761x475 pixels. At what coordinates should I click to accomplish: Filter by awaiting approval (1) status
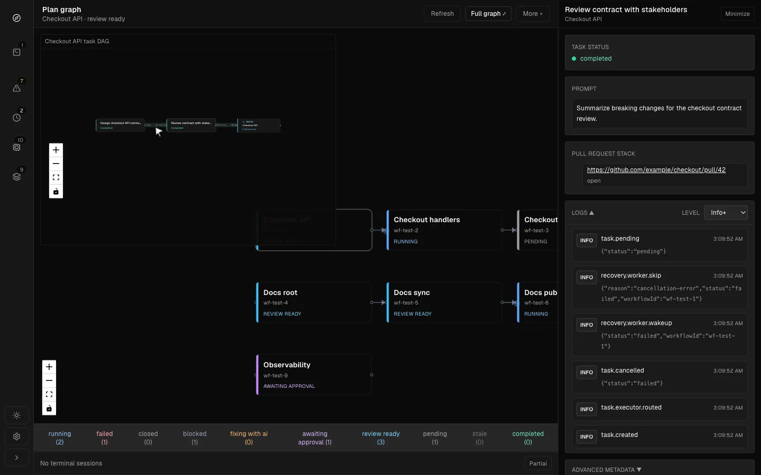pyautogui.click(x=315, y=438)
